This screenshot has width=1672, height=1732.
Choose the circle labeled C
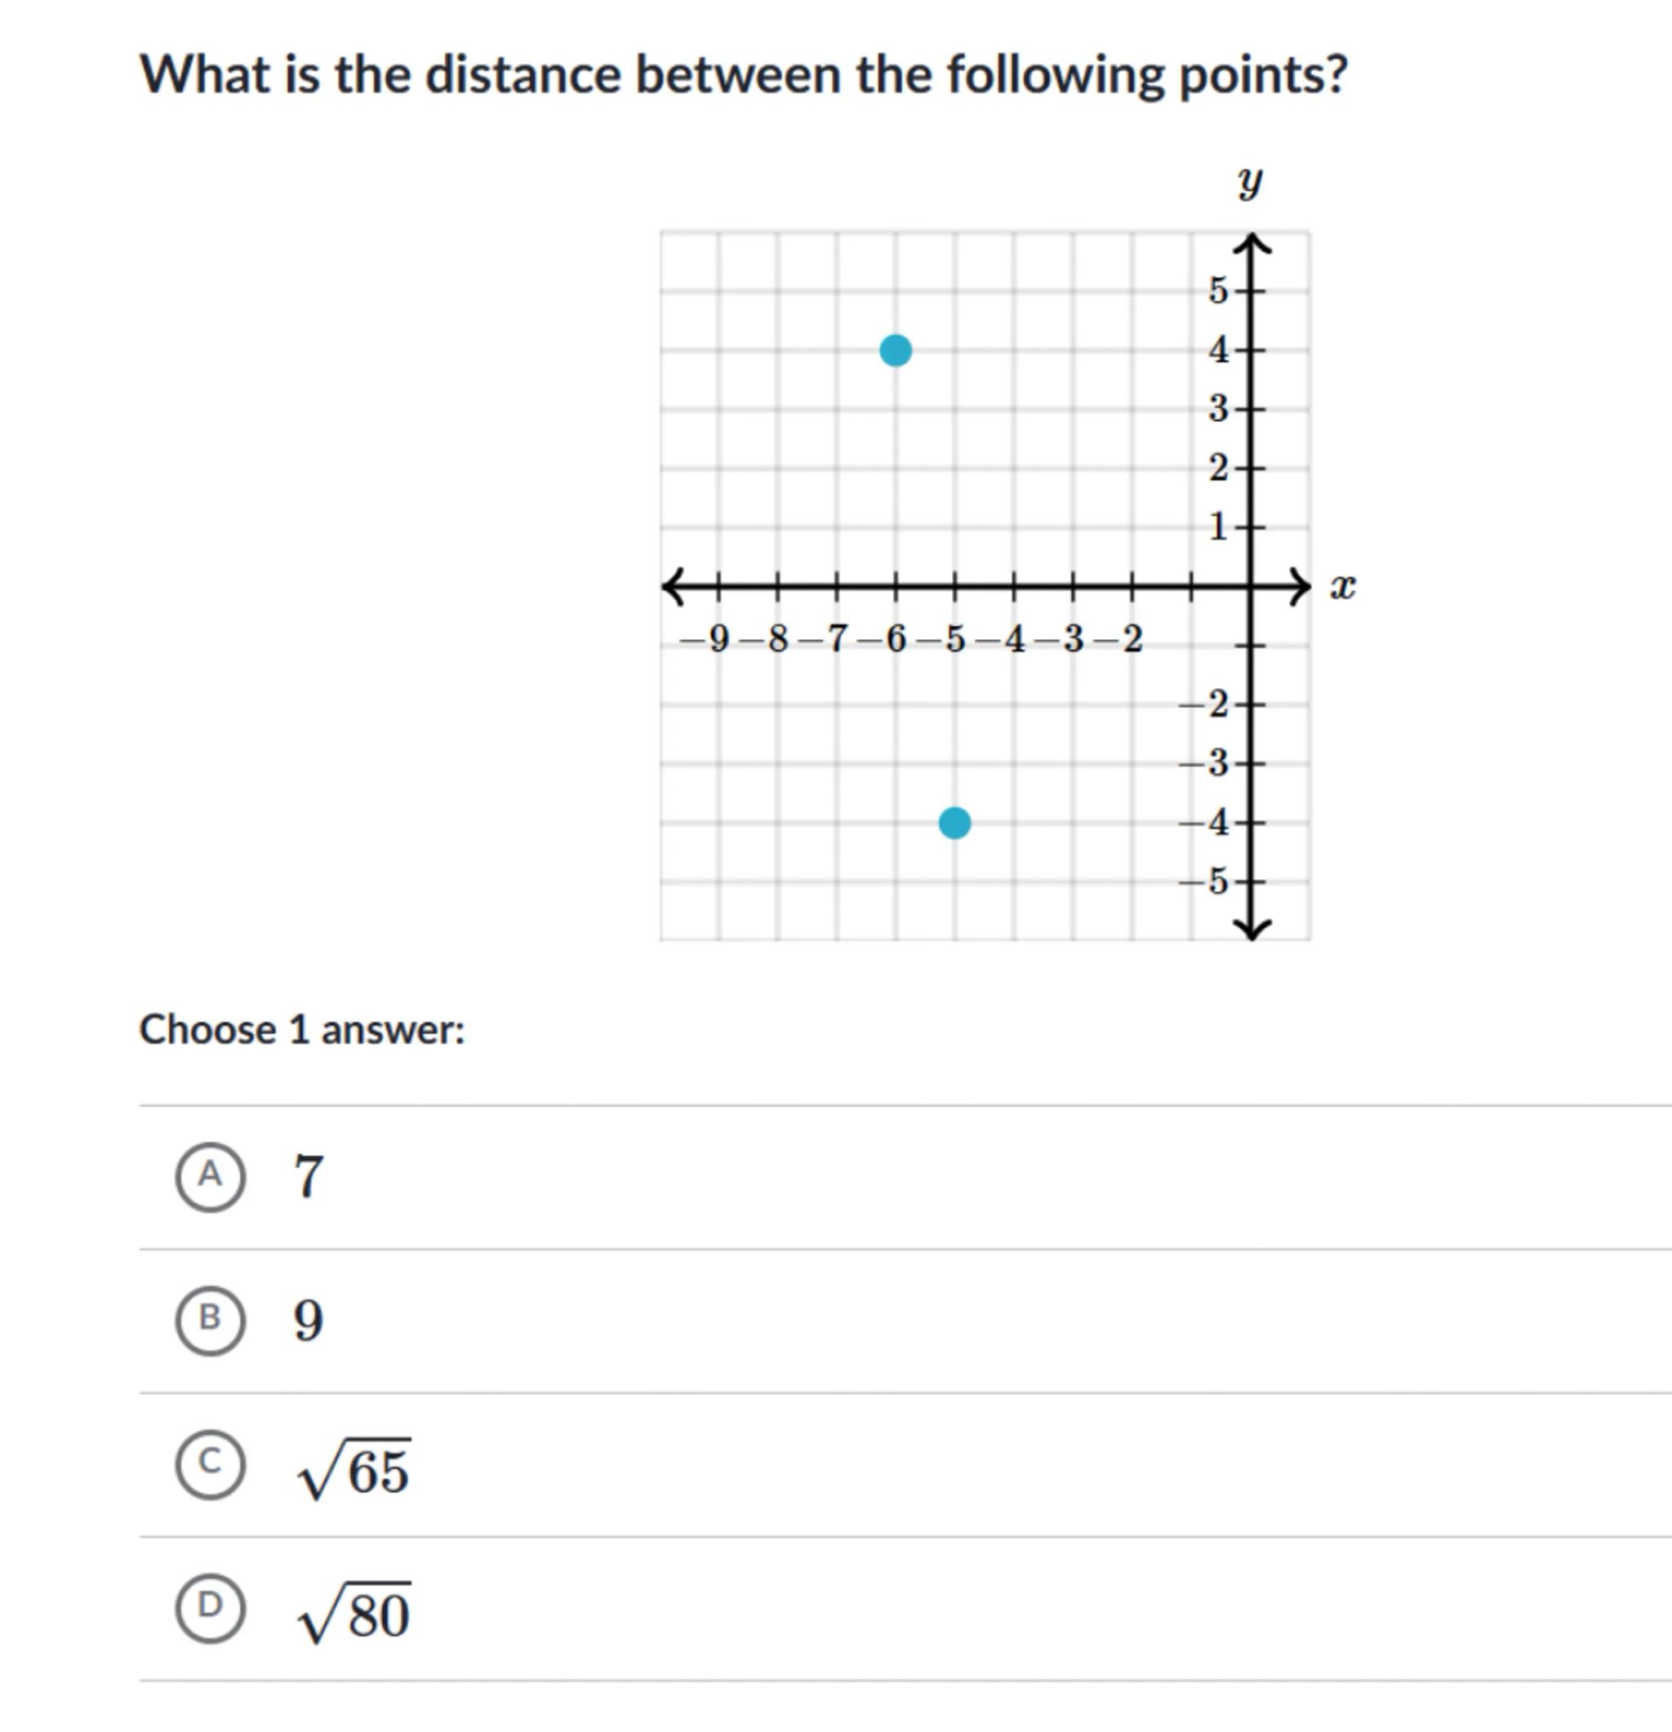211,1463
